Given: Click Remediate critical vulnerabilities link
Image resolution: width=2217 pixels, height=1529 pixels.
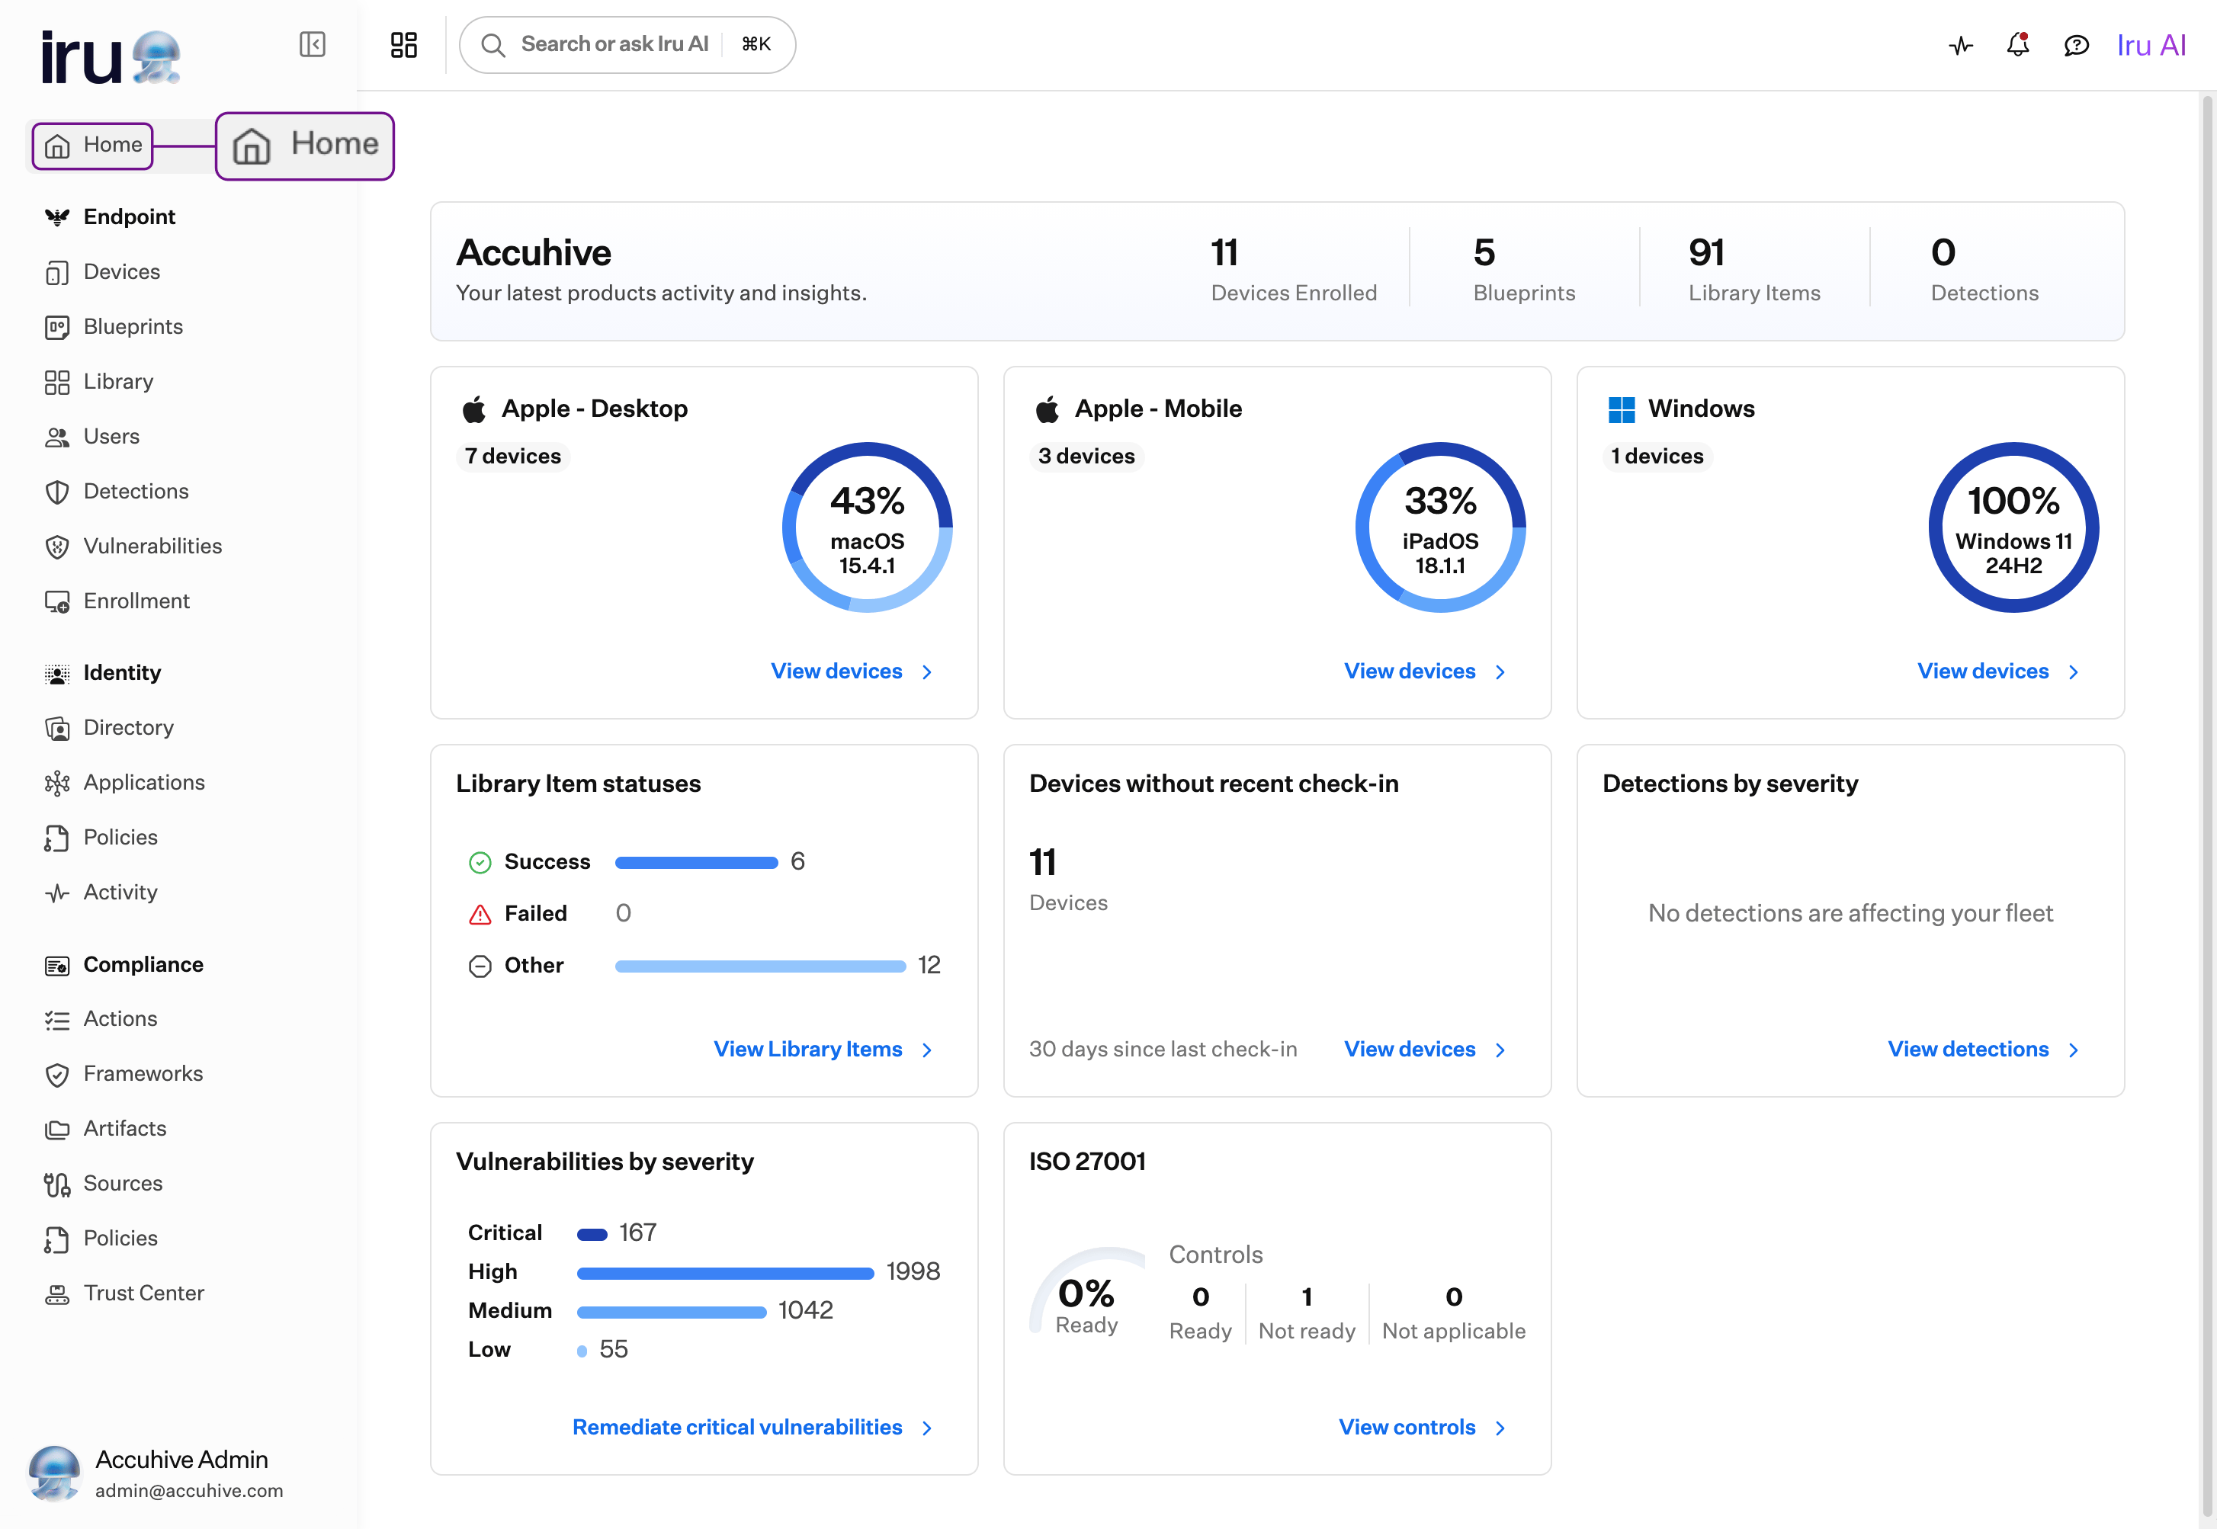Looking at the screenshot, I should click(736, 1428).
